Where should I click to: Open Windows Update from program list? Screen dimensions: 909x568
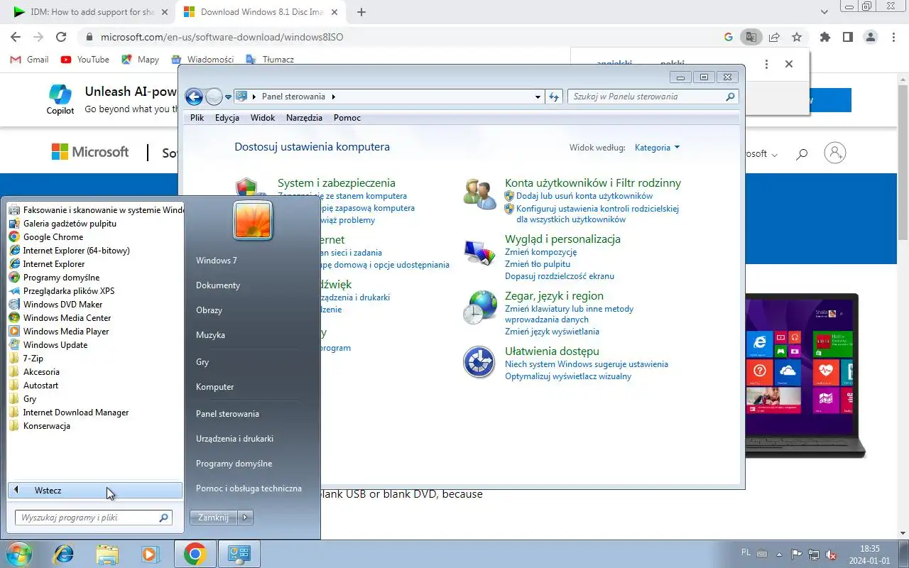coord(48,345)
